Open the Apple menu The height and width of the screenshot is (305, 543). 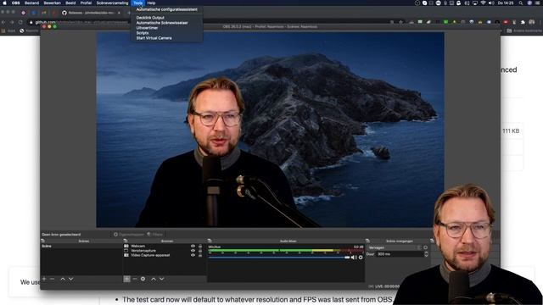pyautogui.click(x=4, y=3)
